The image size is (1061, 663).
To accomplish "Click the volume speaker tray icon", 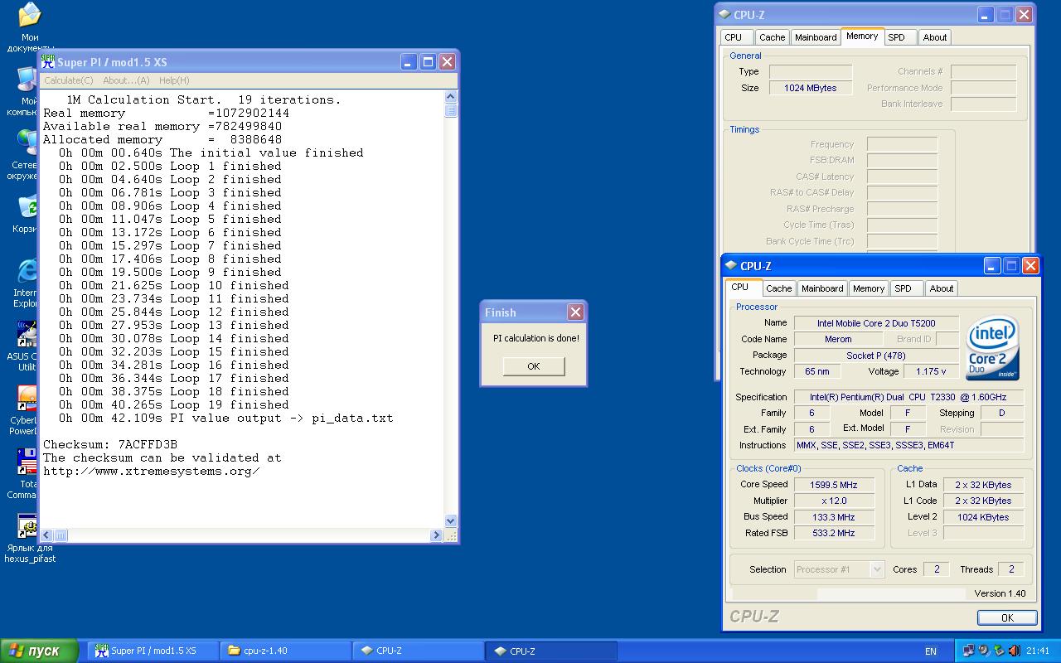I will [1013, 651].
